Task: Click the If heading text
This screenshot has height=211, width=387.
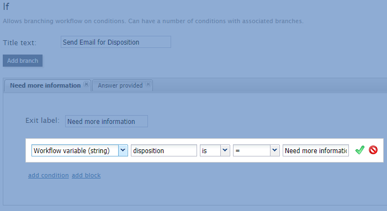Action: [6, 6]
